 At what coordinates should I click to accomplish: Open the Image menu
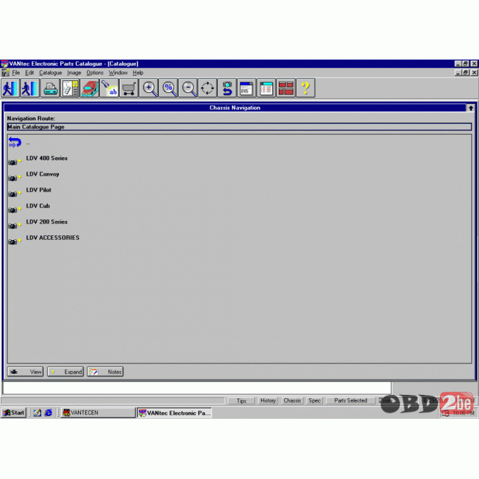pos(74,72)
